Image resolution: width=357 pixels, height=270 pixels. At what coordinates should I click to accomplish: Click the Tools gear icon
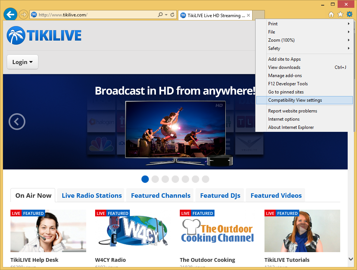click(x=350, y=14)
